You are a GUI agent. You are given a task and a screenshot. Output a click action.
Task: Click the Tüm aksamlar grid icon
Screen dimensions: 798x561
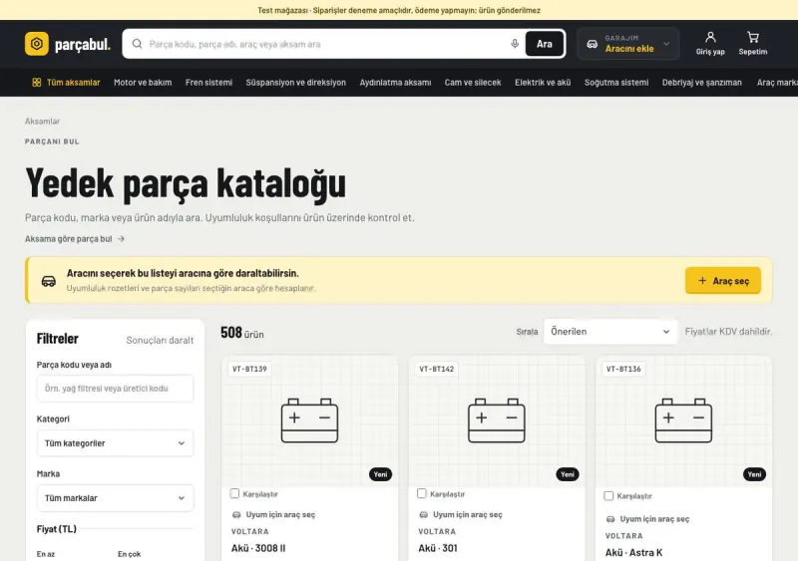tap(37, 83)
